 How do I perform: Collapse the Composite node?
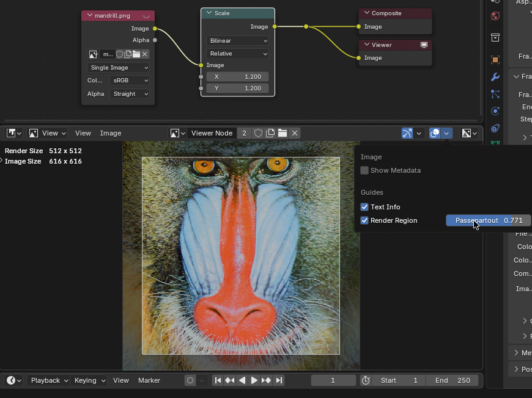click(367, 13)
